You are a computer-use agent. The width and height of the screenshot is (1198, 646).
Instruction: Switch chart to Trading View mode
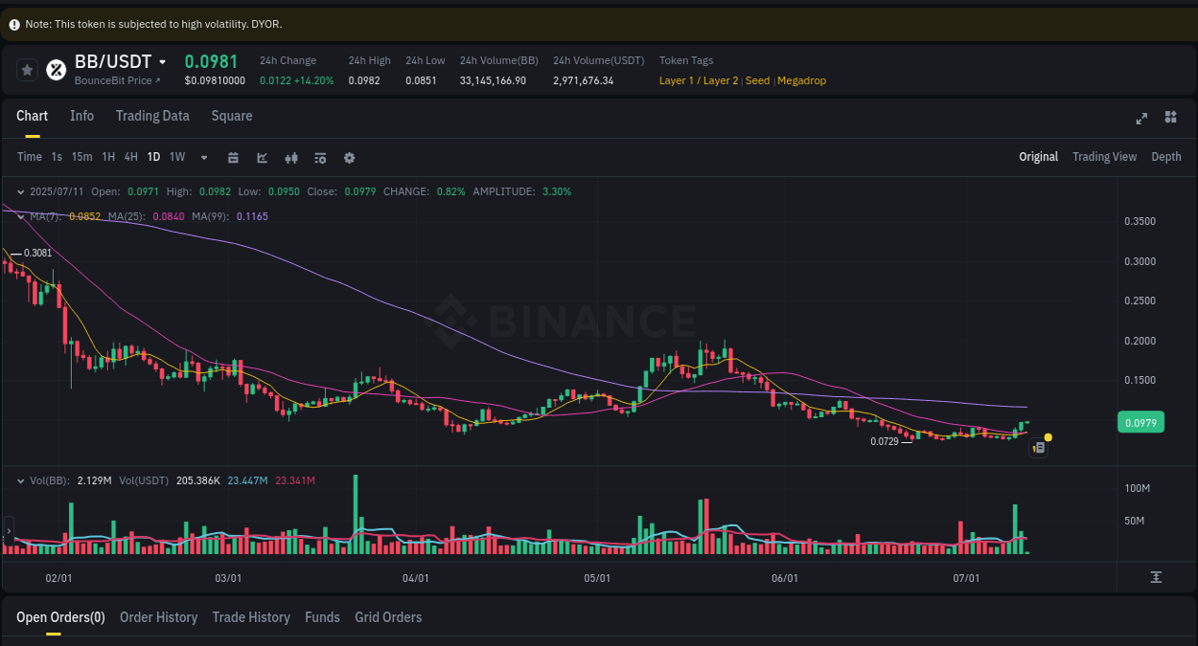1104,156
